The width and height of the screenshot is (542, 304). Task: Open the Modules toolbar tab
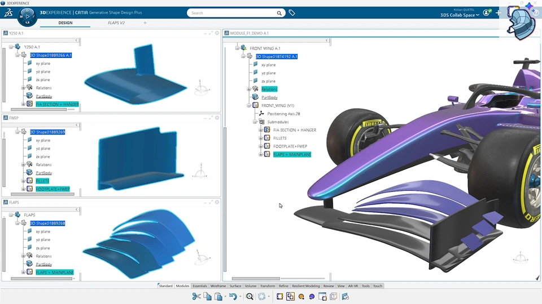(182, 286)
